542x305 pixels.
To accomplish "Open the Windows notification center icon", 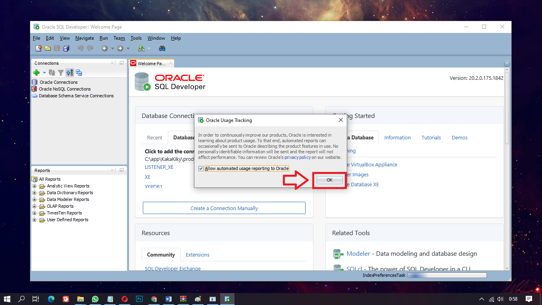I will (x=529, y=299).
